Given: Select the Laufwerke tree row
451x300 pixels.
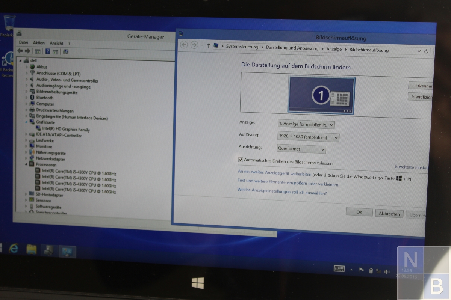Looking at the screenshot, I should tap(41, 140).
